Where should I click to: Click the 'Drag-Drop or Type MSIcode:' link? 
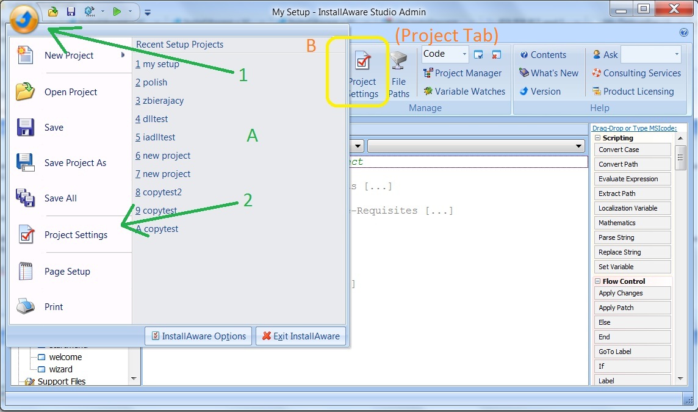(x=635, y=128)
